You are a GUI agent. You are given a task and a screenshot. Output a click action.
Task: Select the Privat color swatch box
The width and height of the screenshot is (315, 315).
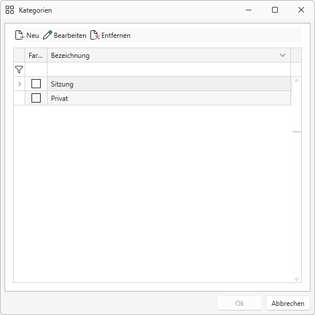pyautogui.click(x=36, y=98)
